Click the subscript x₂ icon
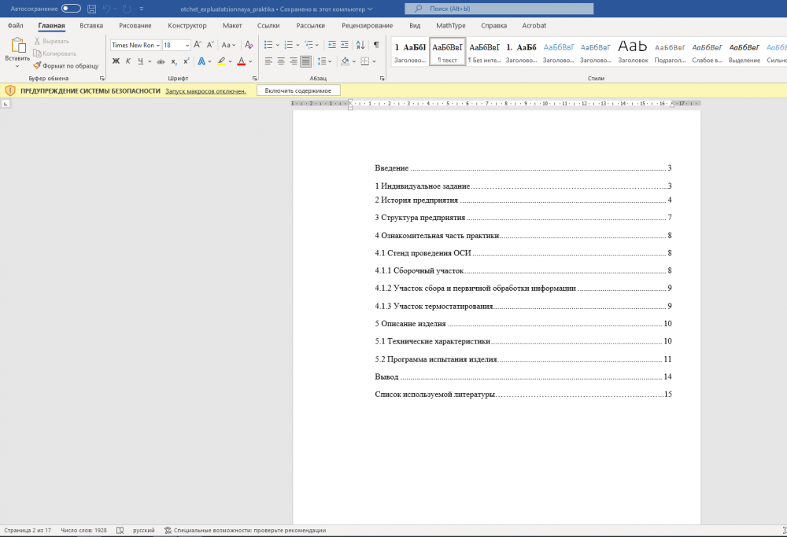Viewport: 787px width, 537px height. pyautogui.click(x=174, y=61)
